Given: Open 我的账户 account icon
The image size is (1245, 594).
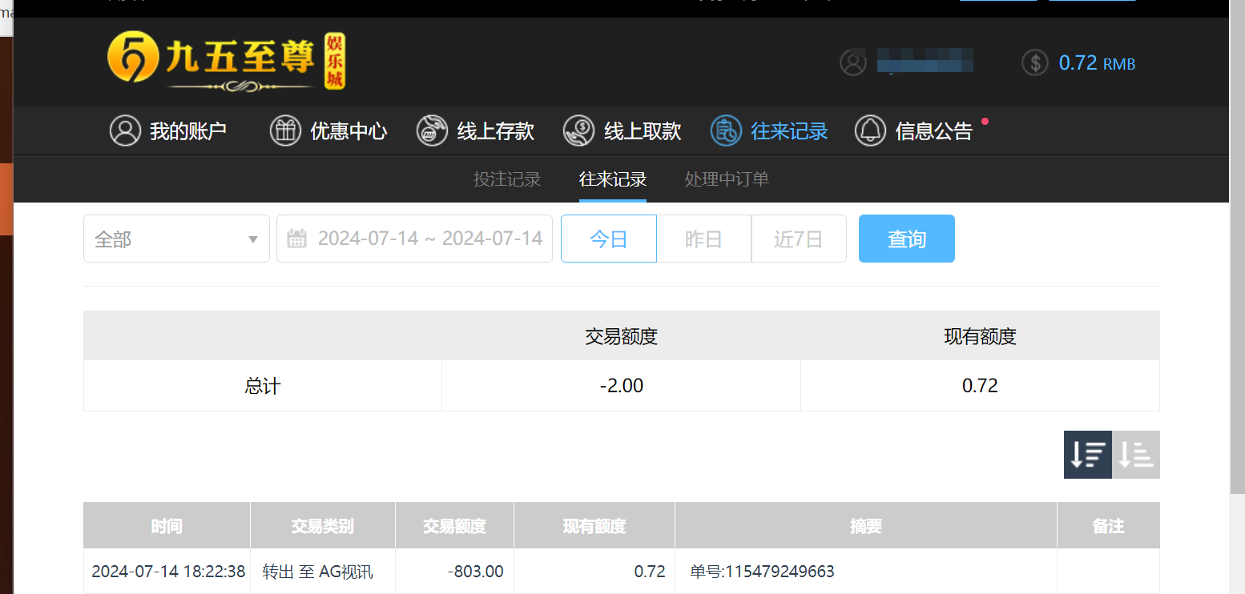Looking at the screenshot, I should (x=125, y=130).
